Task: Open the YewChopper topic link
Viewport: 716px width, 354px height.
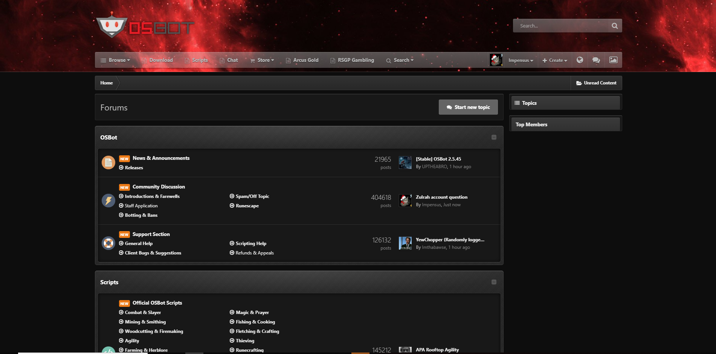Action: tap(450, 240)
